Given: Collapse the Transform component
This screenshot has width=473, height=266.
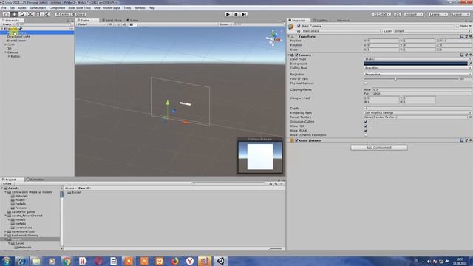Looking at the screenshot, I should coord(289,36).
